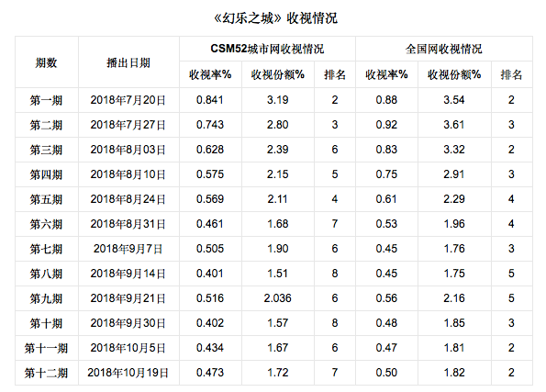Click the rating value 0.402

click(x=210, y=323)
